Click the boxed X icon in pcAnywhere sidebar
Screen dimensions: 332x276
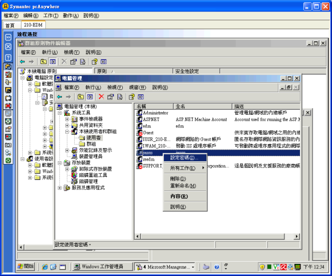(x=8, y=46)
